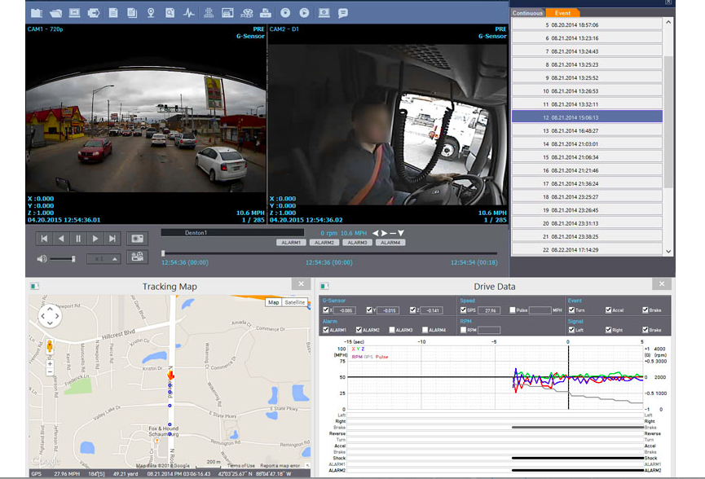Skip to the last frame
The height and width of the screenshot is (479, 705).
point(112,239)
